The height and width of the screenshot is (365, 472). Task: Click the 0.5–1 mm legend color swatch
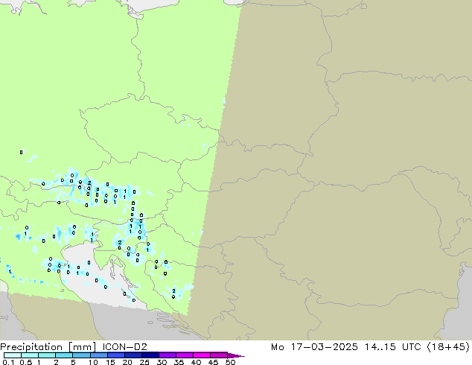30,355
